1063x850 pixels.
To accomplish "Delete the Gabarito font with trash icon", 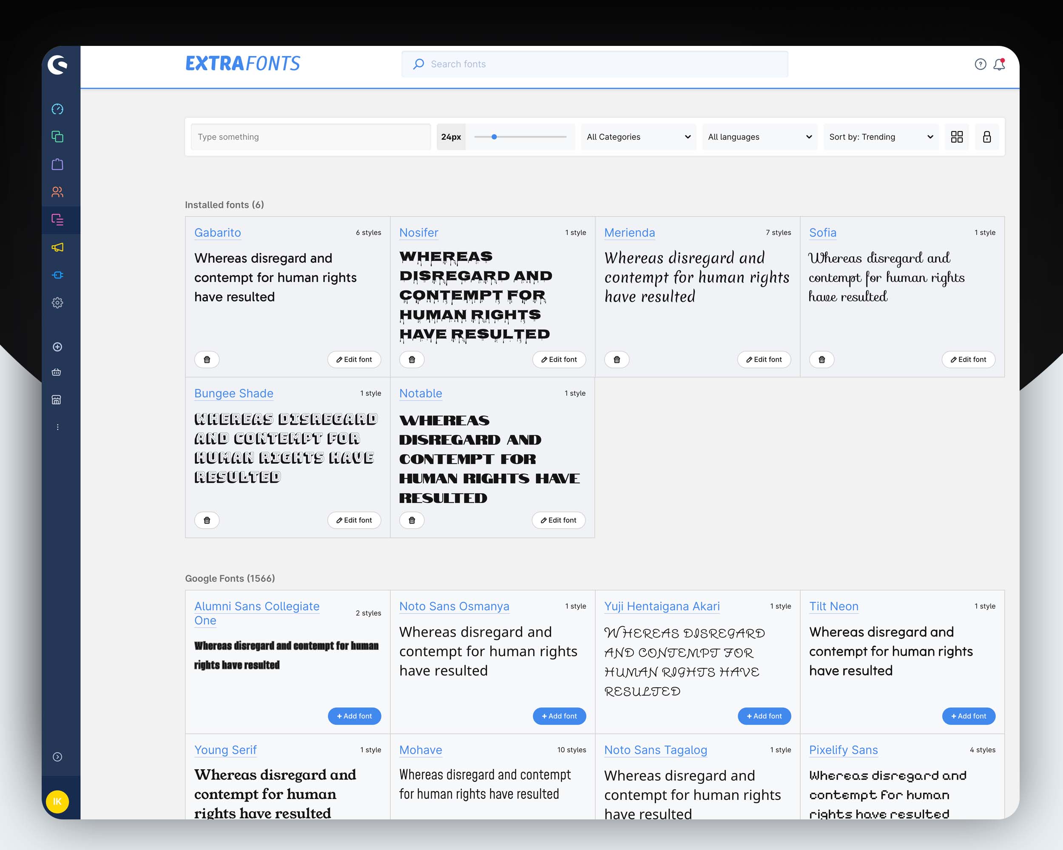I will (x=207, y=360).
